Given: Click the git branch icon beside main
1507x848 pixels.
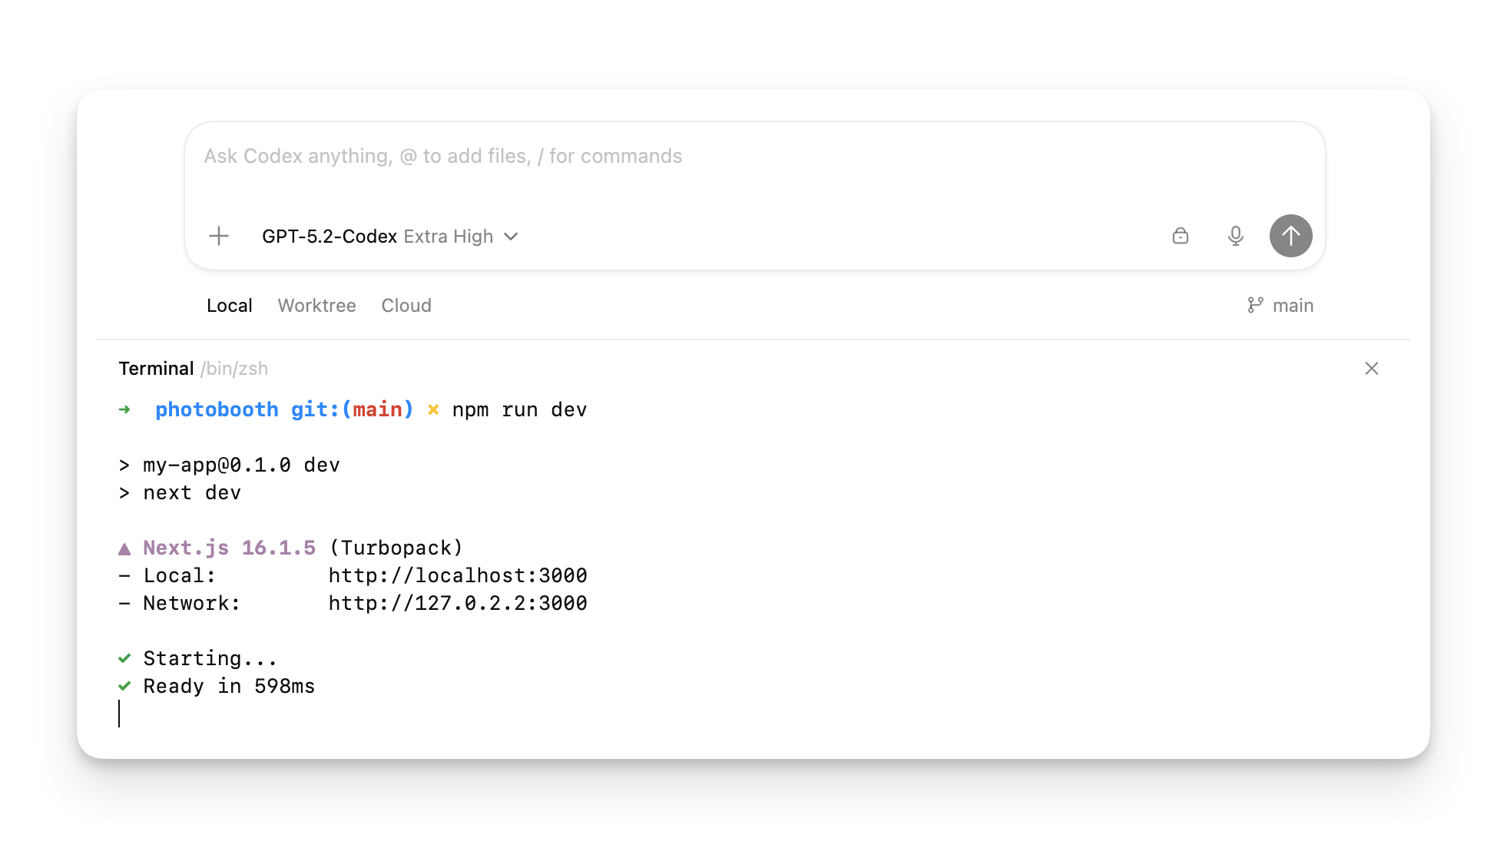Looking at the screenshot, I should pos(1255,305).
